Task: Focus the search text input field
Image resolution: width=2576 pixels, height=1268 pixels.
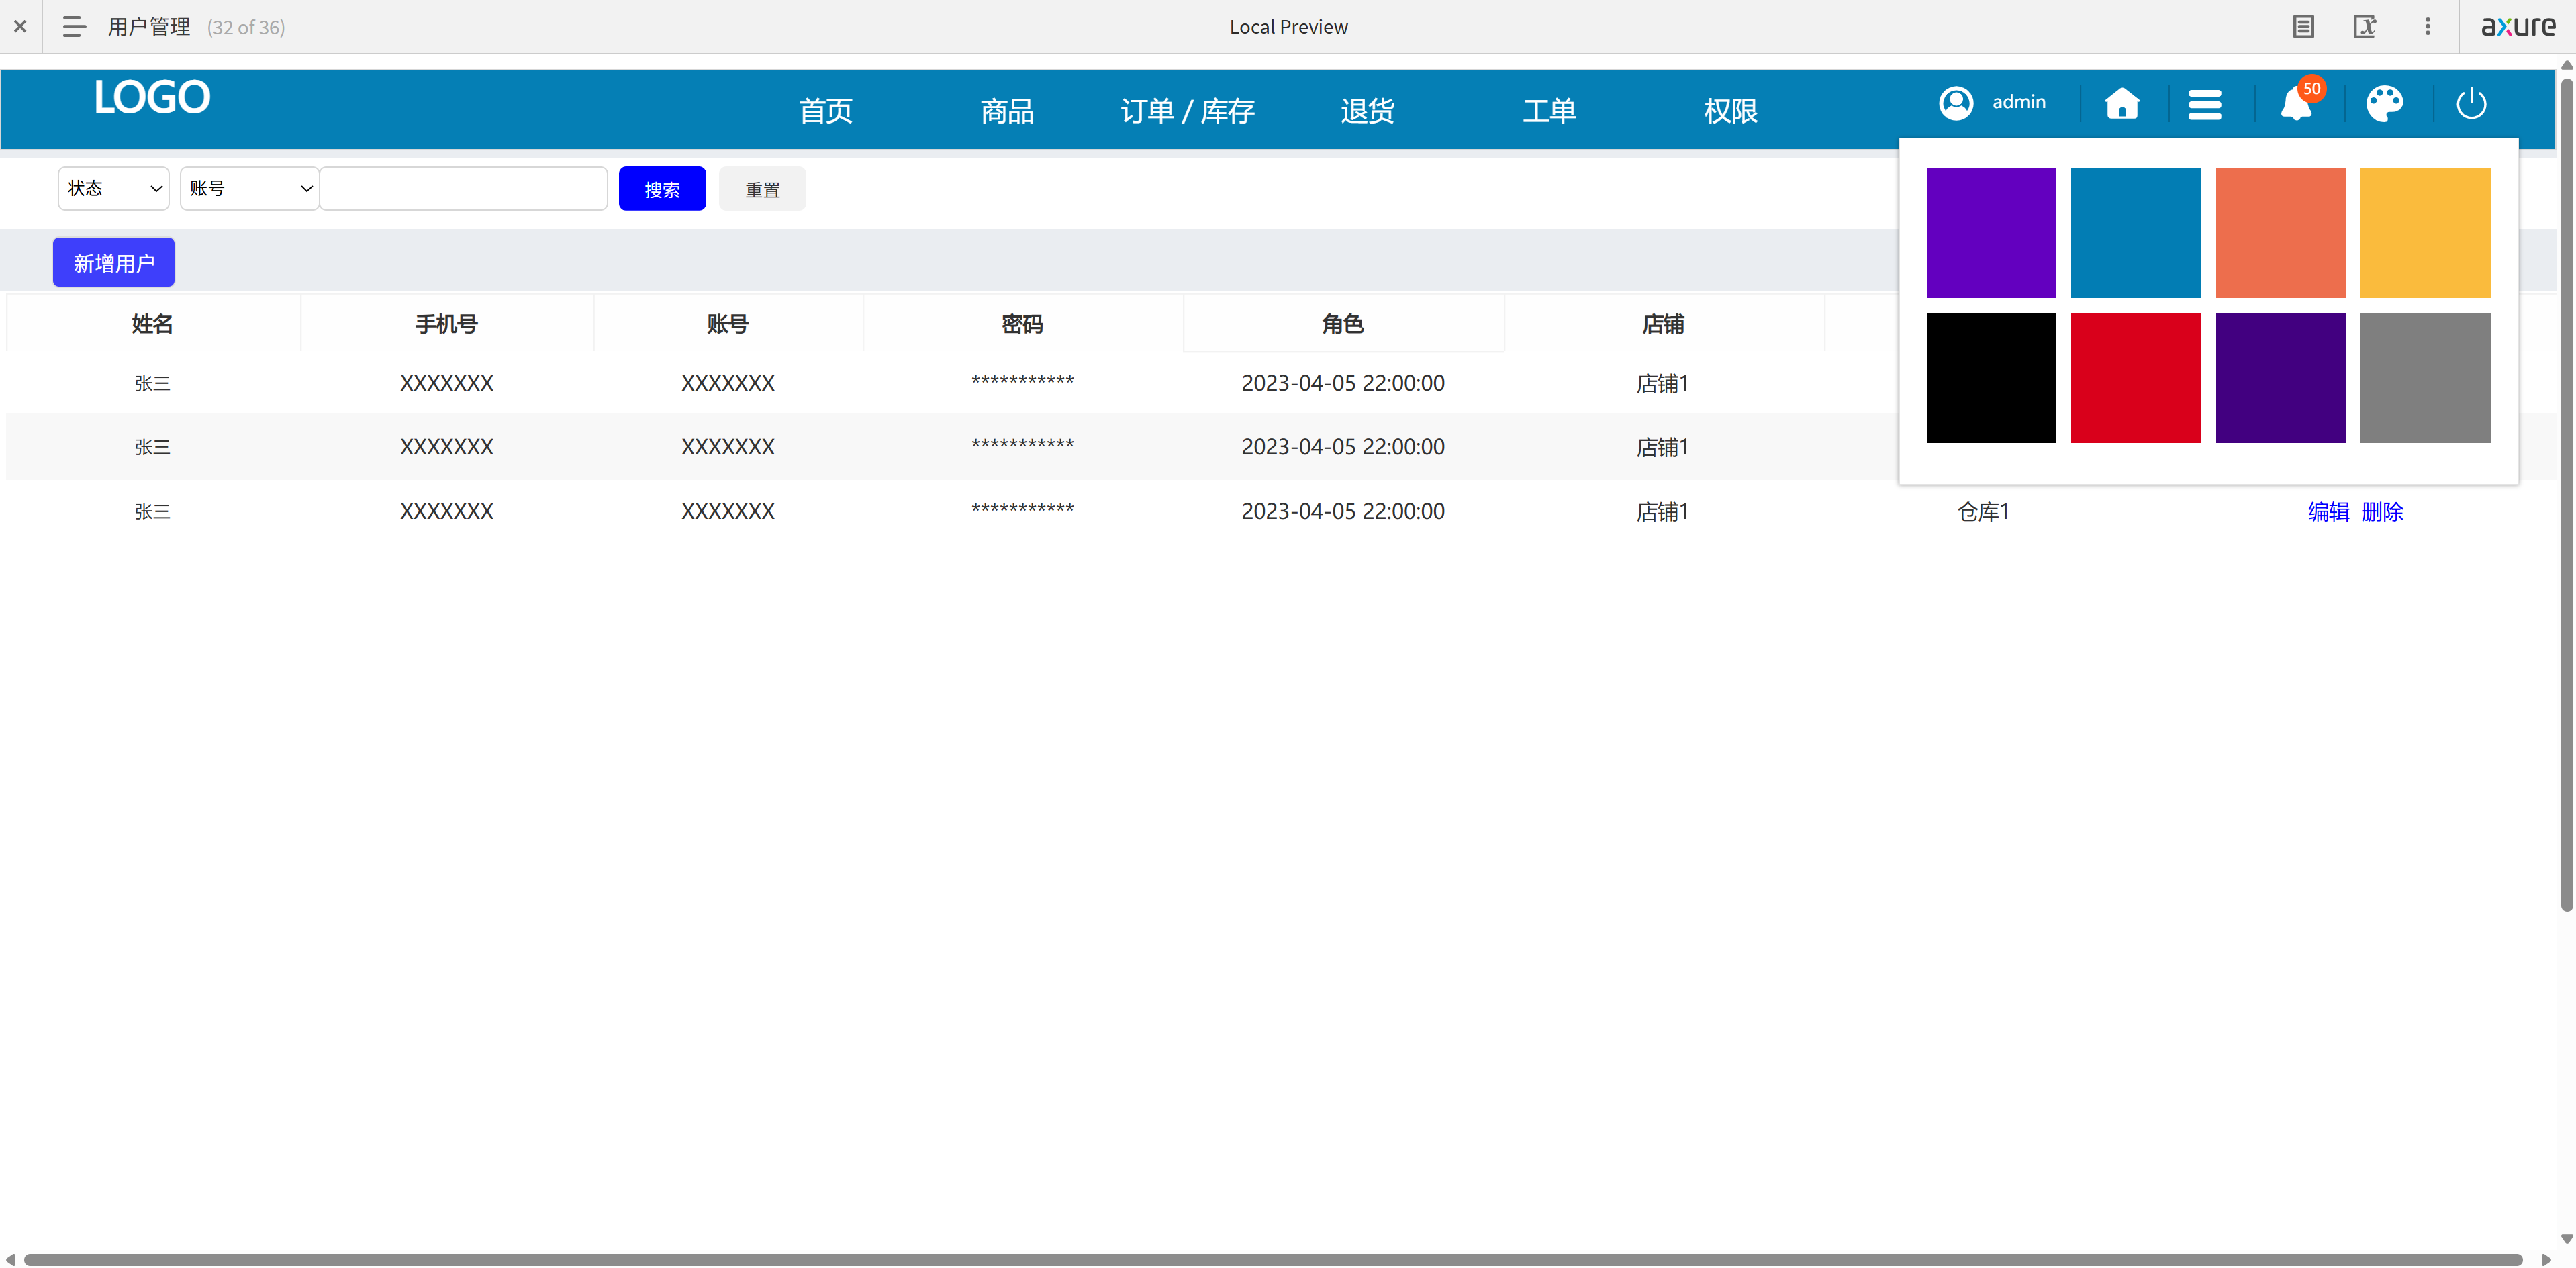Action: [464, 188]
